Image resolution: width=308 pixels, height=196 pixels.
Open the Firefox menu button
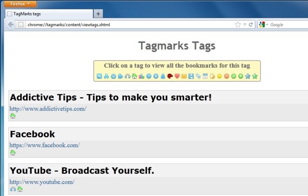point(20,4)
